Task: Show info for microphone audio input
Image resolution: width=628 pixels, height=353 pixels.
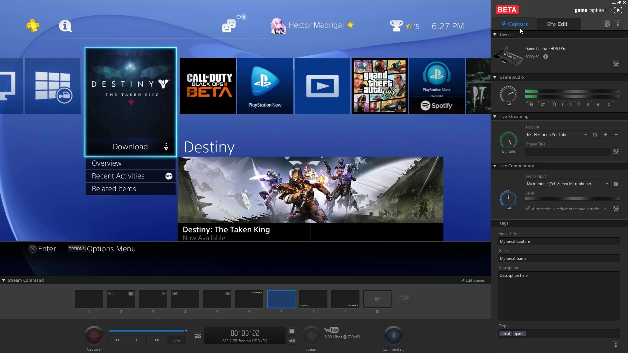Action: [616, 184]
